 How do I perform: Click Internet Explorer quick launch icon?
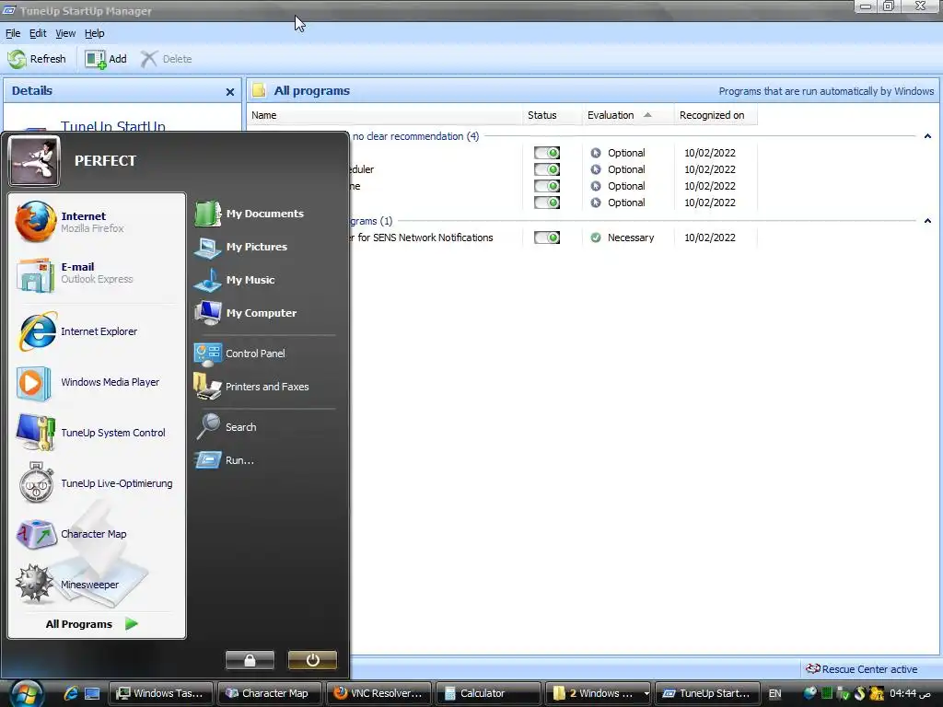tap(71, 693)
